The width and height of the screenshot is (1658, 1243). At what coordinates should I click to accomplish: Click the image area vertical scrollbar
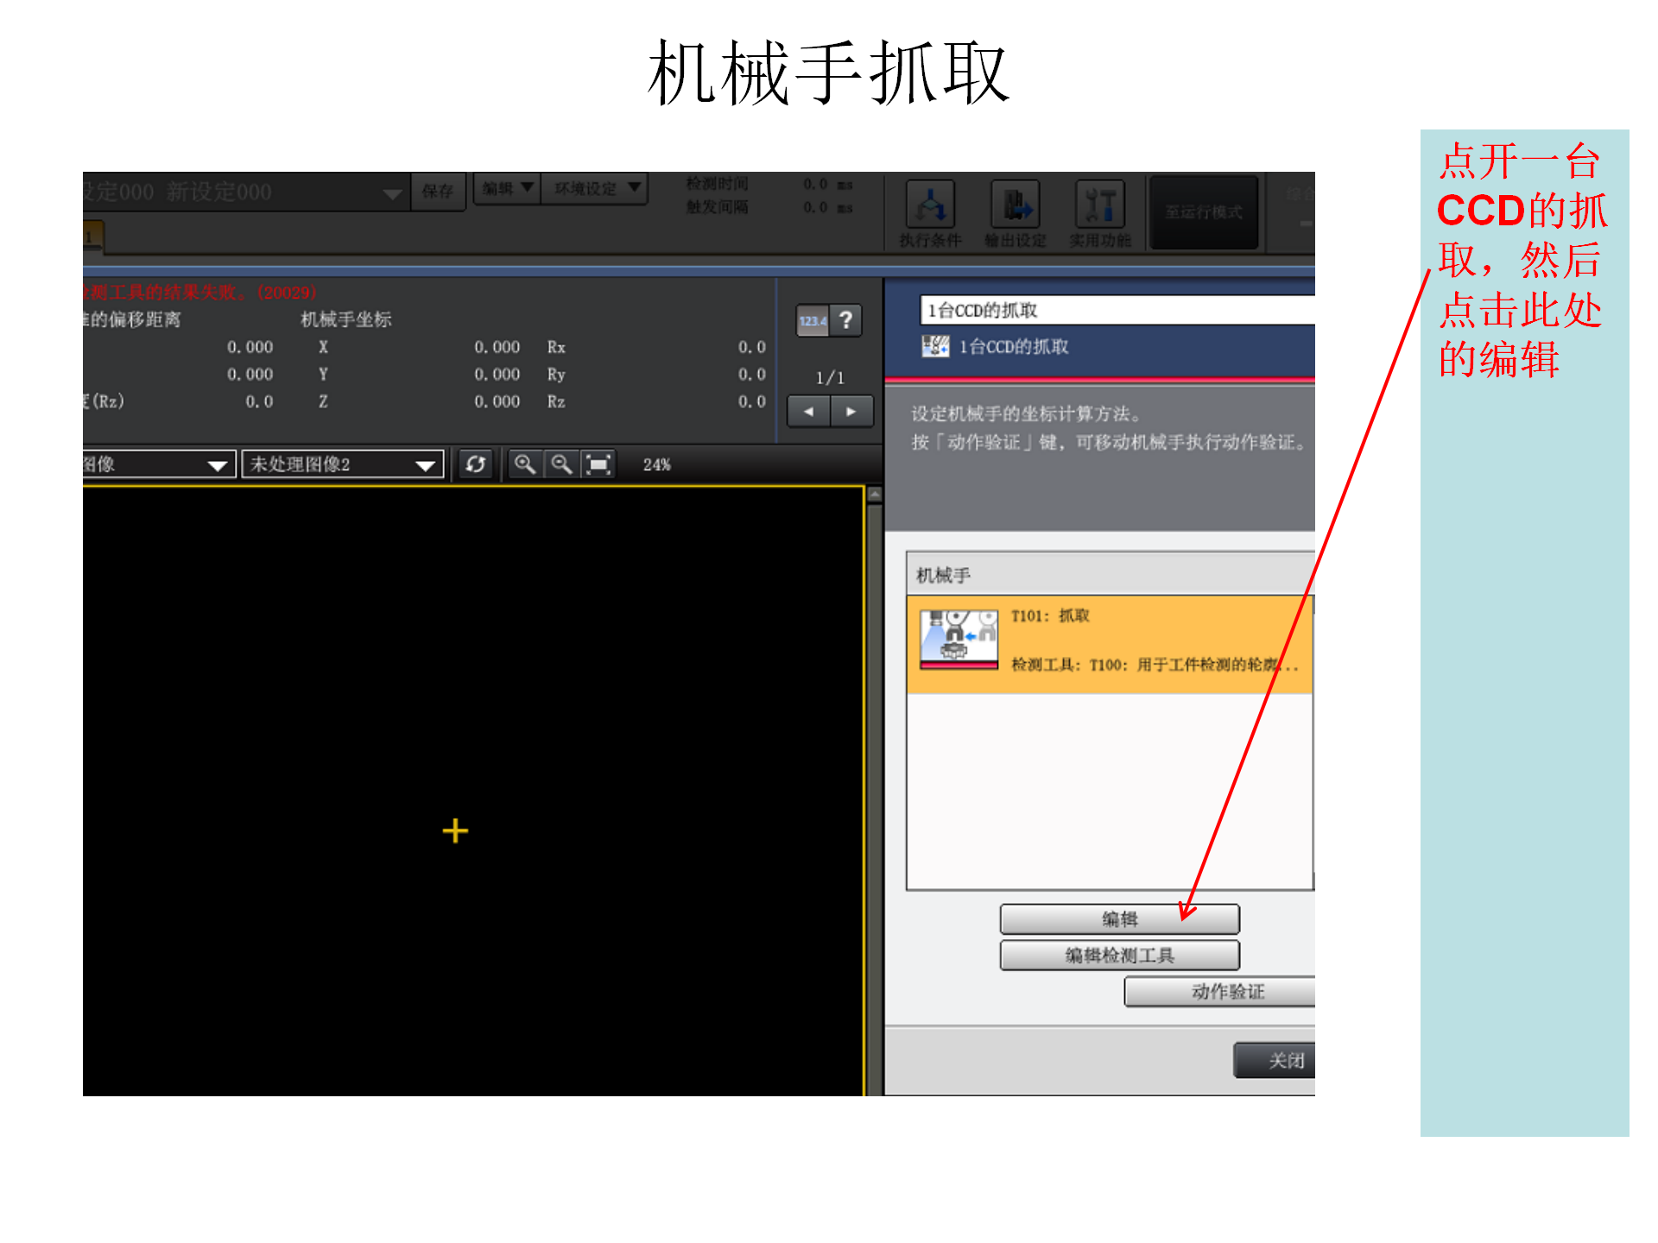(874, 791)
